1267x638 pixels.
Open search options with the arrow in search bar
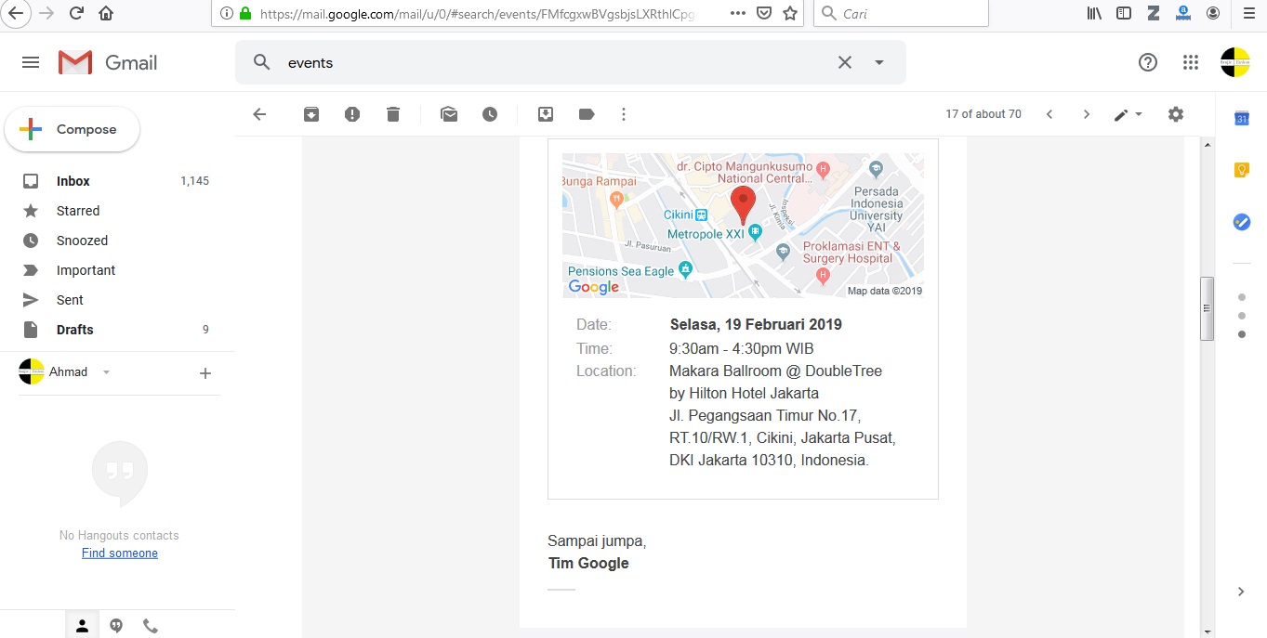879,62
